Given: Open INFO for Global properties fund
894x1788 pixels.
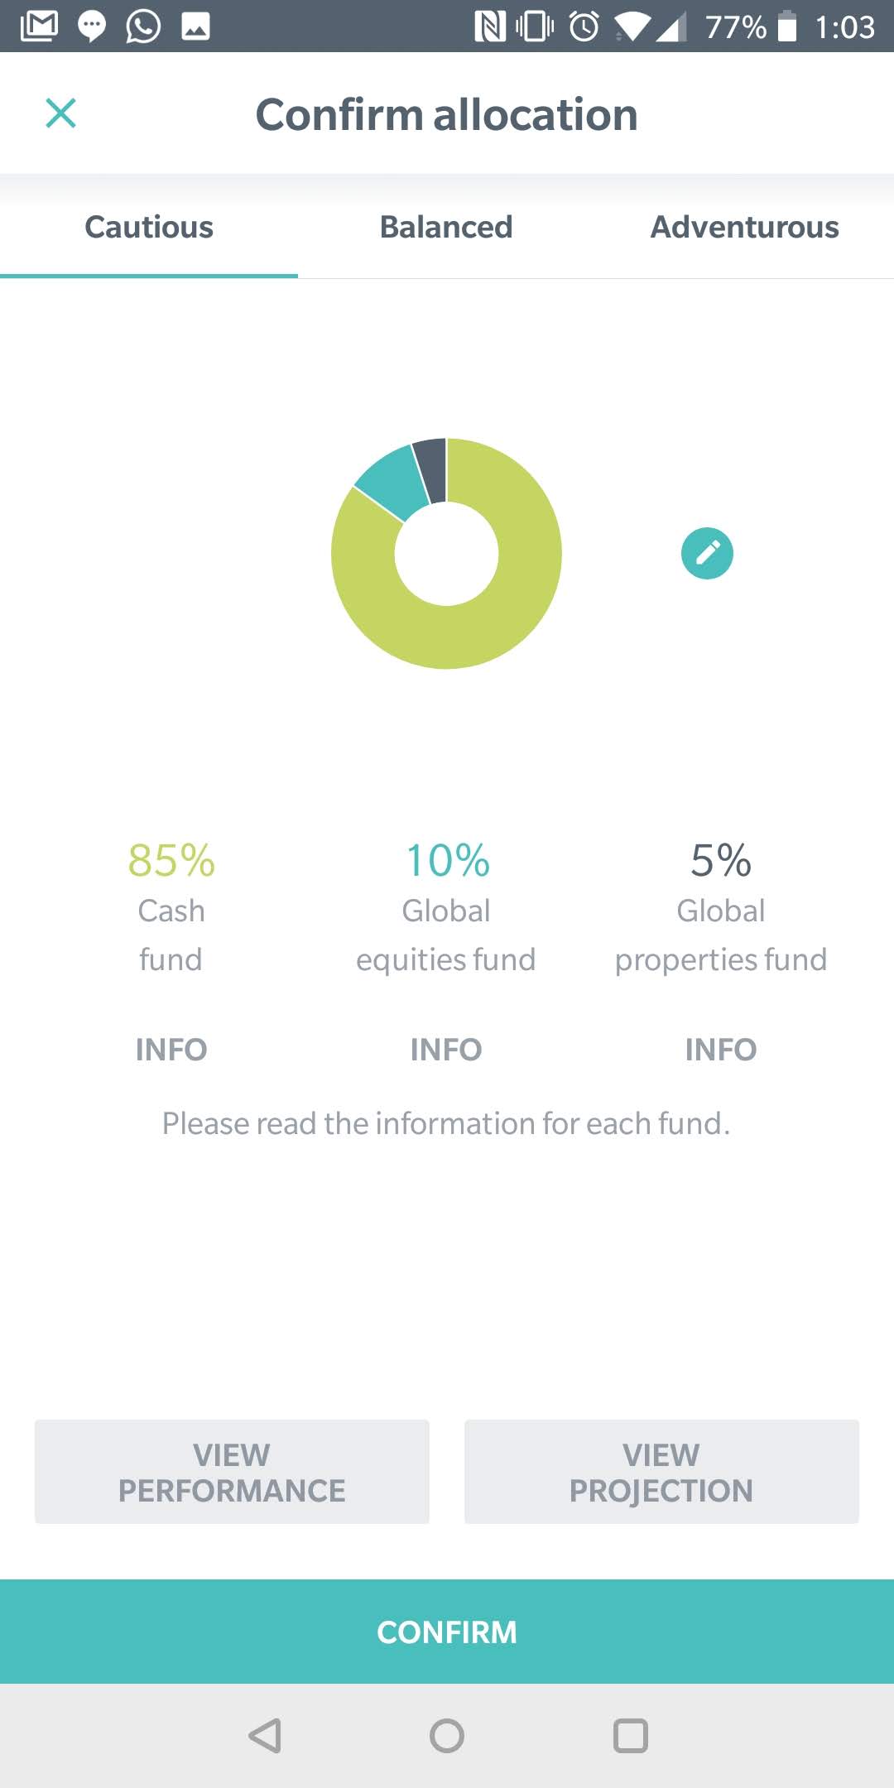Looking at the screenshot, I should [x=721, y=1050].
